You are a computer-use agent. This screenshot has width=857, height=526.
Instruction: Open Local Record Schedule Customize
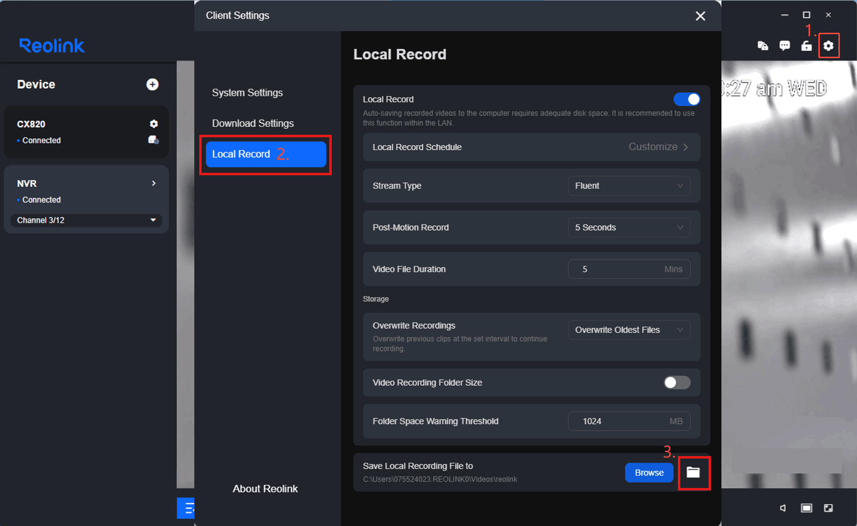click(x=658, y=147)
